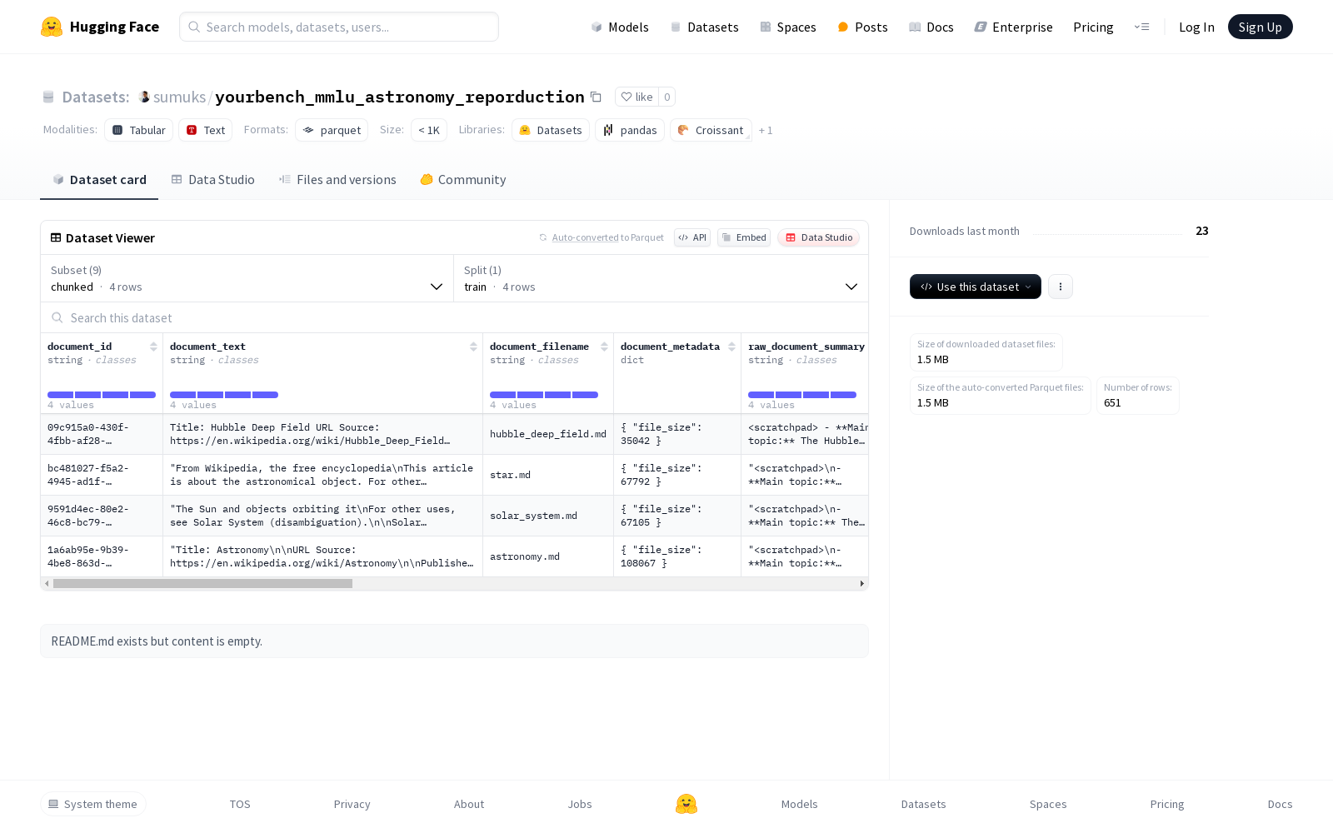The image size is (1333, 833).
Task: Open the Data Studio button in viewer header
Action: point(819,237)
